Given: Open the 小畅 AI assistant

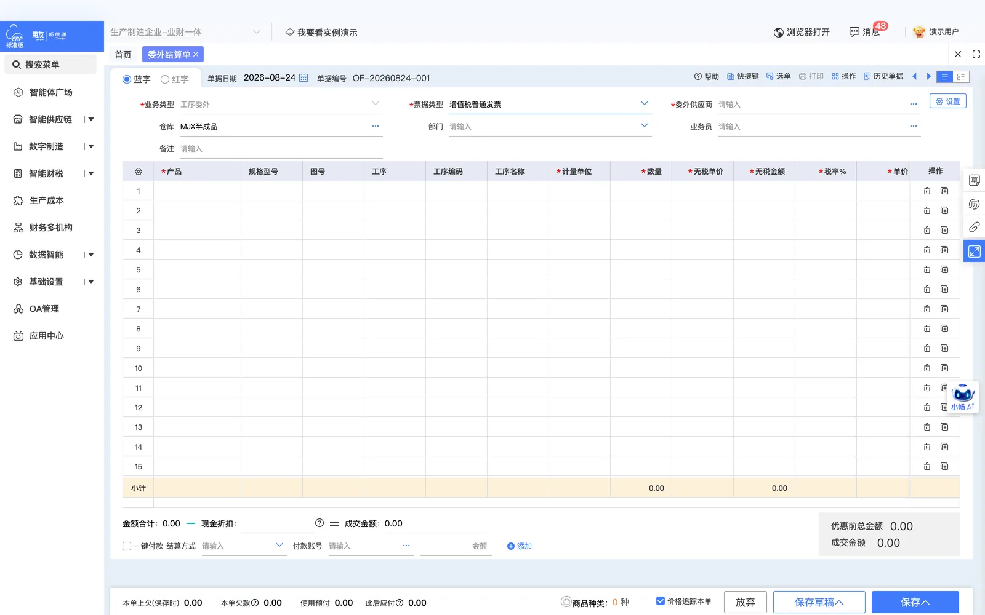Looking at the screenshot, I should coord(963,397).
